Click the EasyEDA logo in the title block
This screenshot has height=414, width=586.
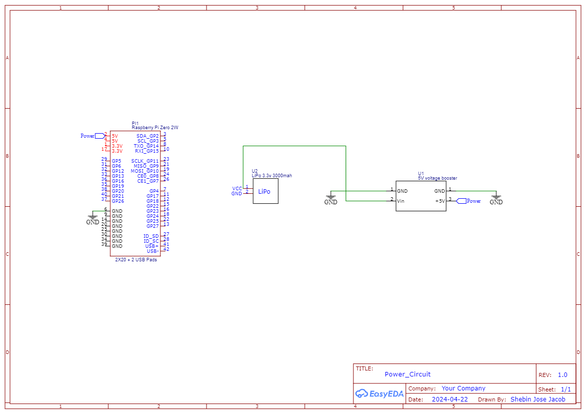[379, 393]
